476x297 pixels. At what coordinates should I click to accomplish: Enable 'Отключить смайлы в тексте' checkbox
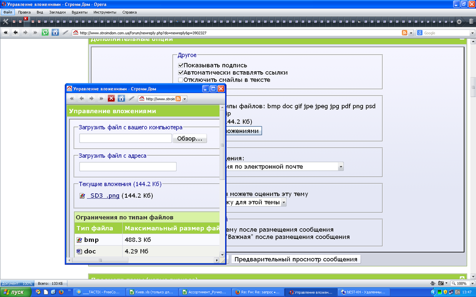180,80
